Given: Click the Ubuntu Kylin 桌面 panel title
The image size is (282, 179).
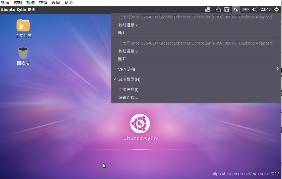Looking at the screenshot, I should click(x=18, y=10).
